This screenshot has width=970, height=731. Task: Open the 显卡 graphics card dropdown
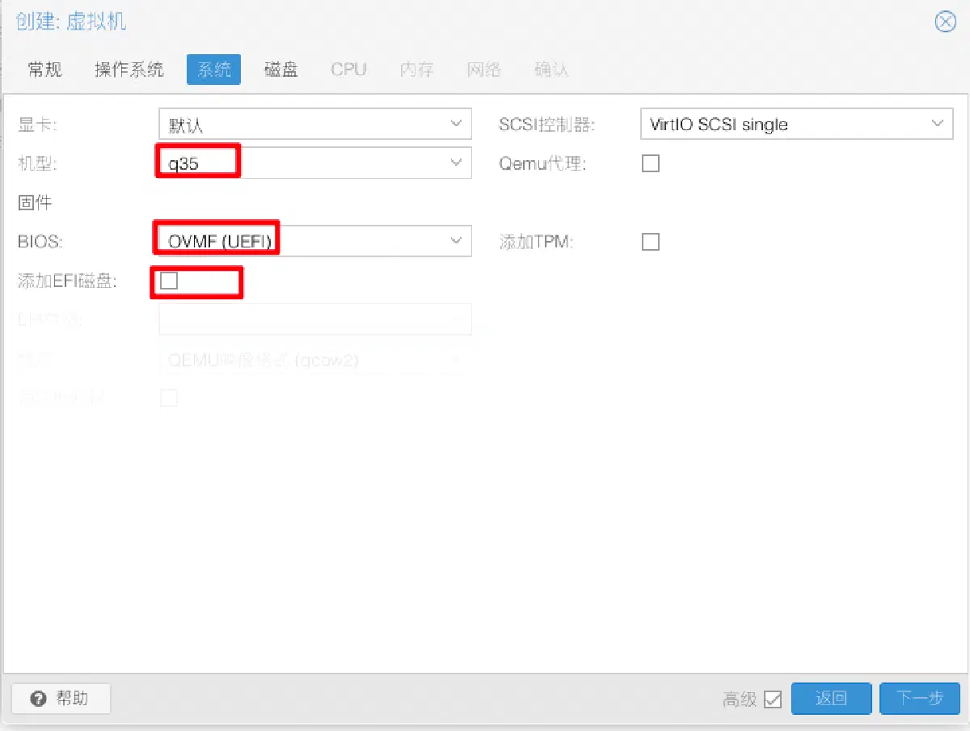tap(455, 125)
